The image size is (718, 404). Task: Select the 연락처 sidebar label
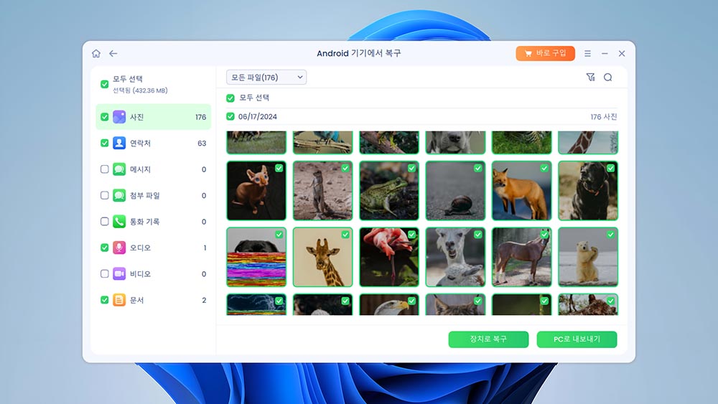[x=140, y=144]
